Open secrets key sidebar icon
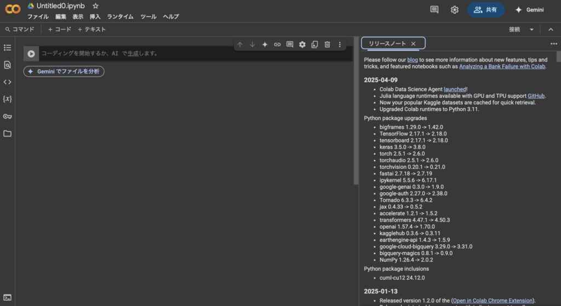The image size is (561, 306). tap(7, 116)
